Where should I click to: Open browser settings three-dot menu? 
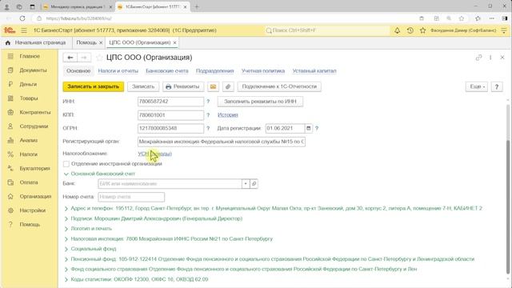coord(492,18)
